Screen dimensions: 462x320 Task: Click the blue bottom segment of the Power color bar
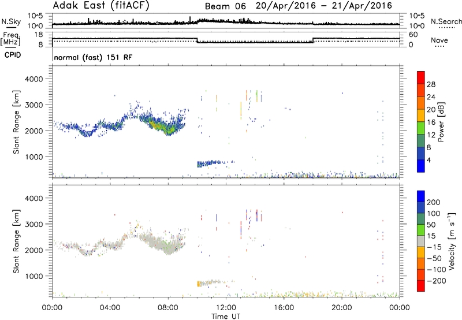pos(421,166)
